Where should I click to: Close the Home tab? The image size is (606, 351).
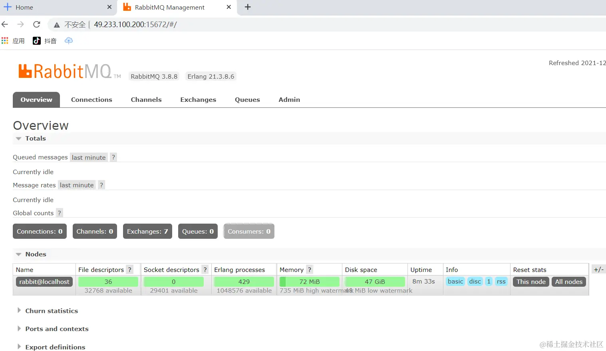[x=109, y=7]
